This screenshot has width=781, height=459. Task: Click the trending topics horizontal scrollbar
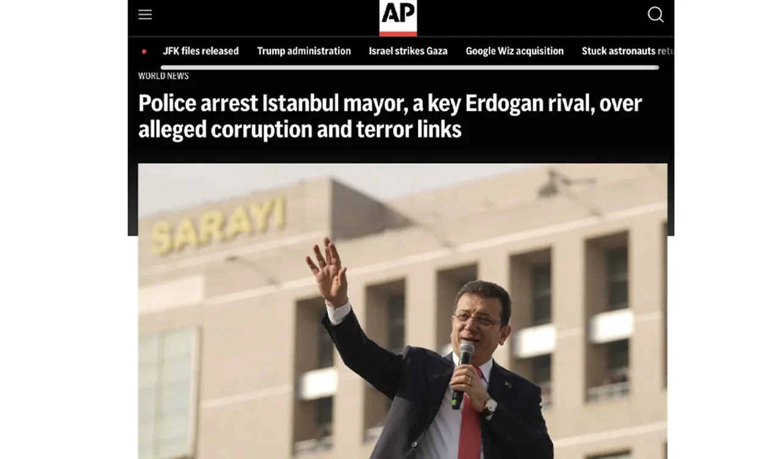(410, 67)
